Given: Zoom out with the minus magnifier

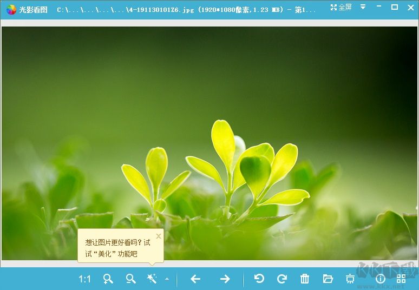Looking at the screenshot, I should pos(130,279).
